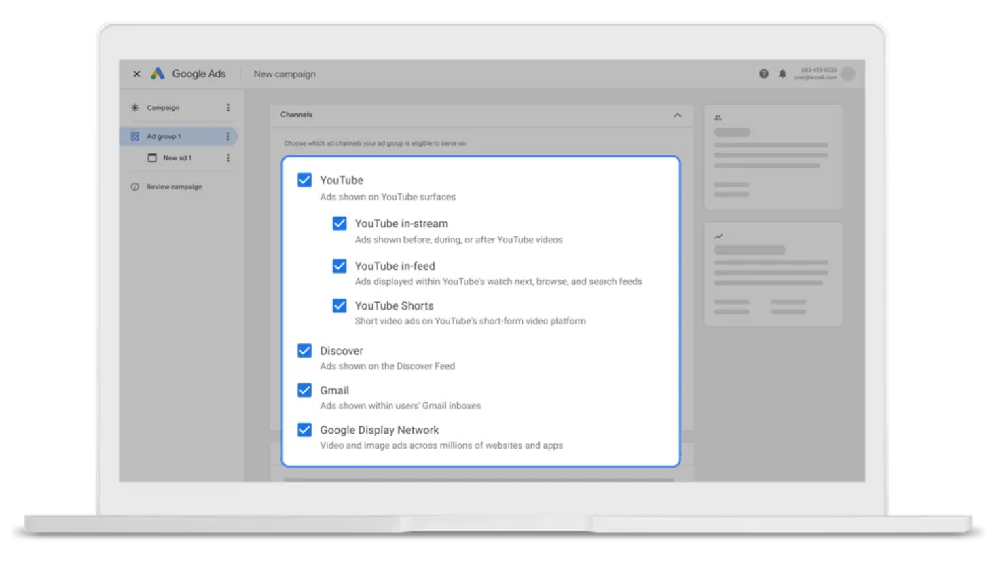
Task: Click the Channels section header label
Action: coord(296,115)
